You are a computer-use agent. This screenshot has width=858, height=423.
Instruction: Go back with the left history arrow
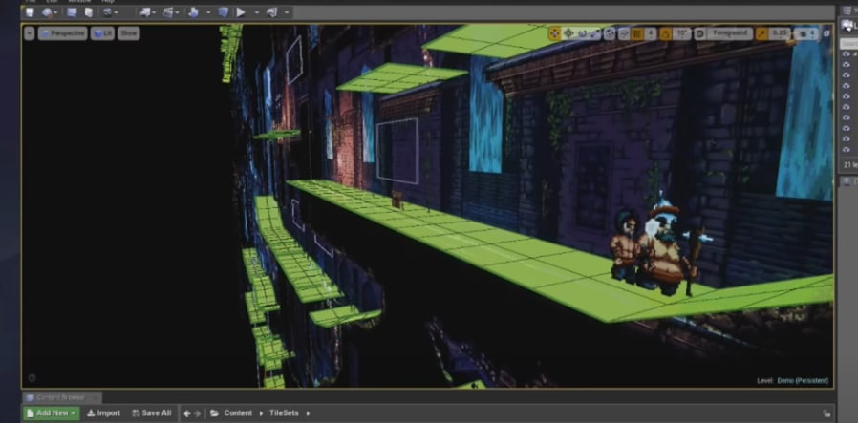(187, 413)
